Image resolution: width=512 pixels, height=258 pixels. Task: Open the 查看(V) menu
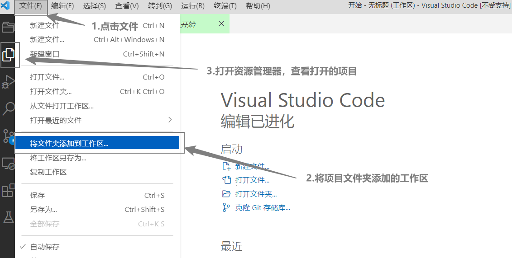(127, 5)
